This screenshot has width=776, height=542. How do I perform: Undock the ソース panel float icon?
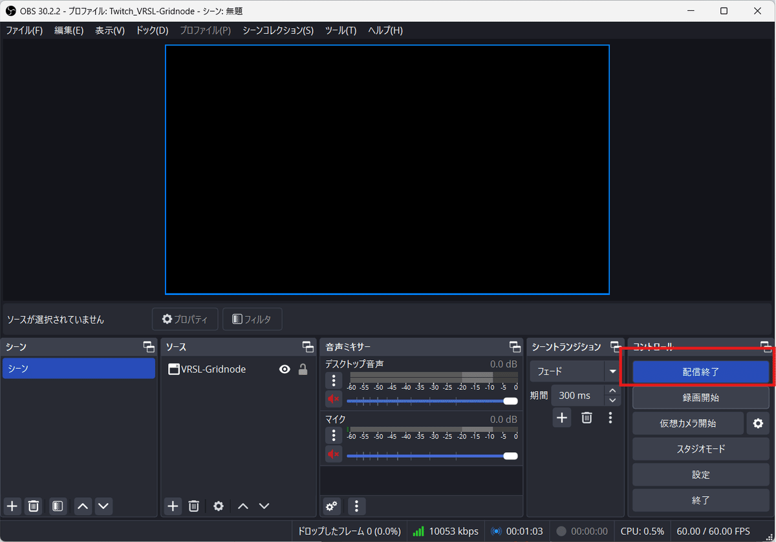(x=308, y=347)
